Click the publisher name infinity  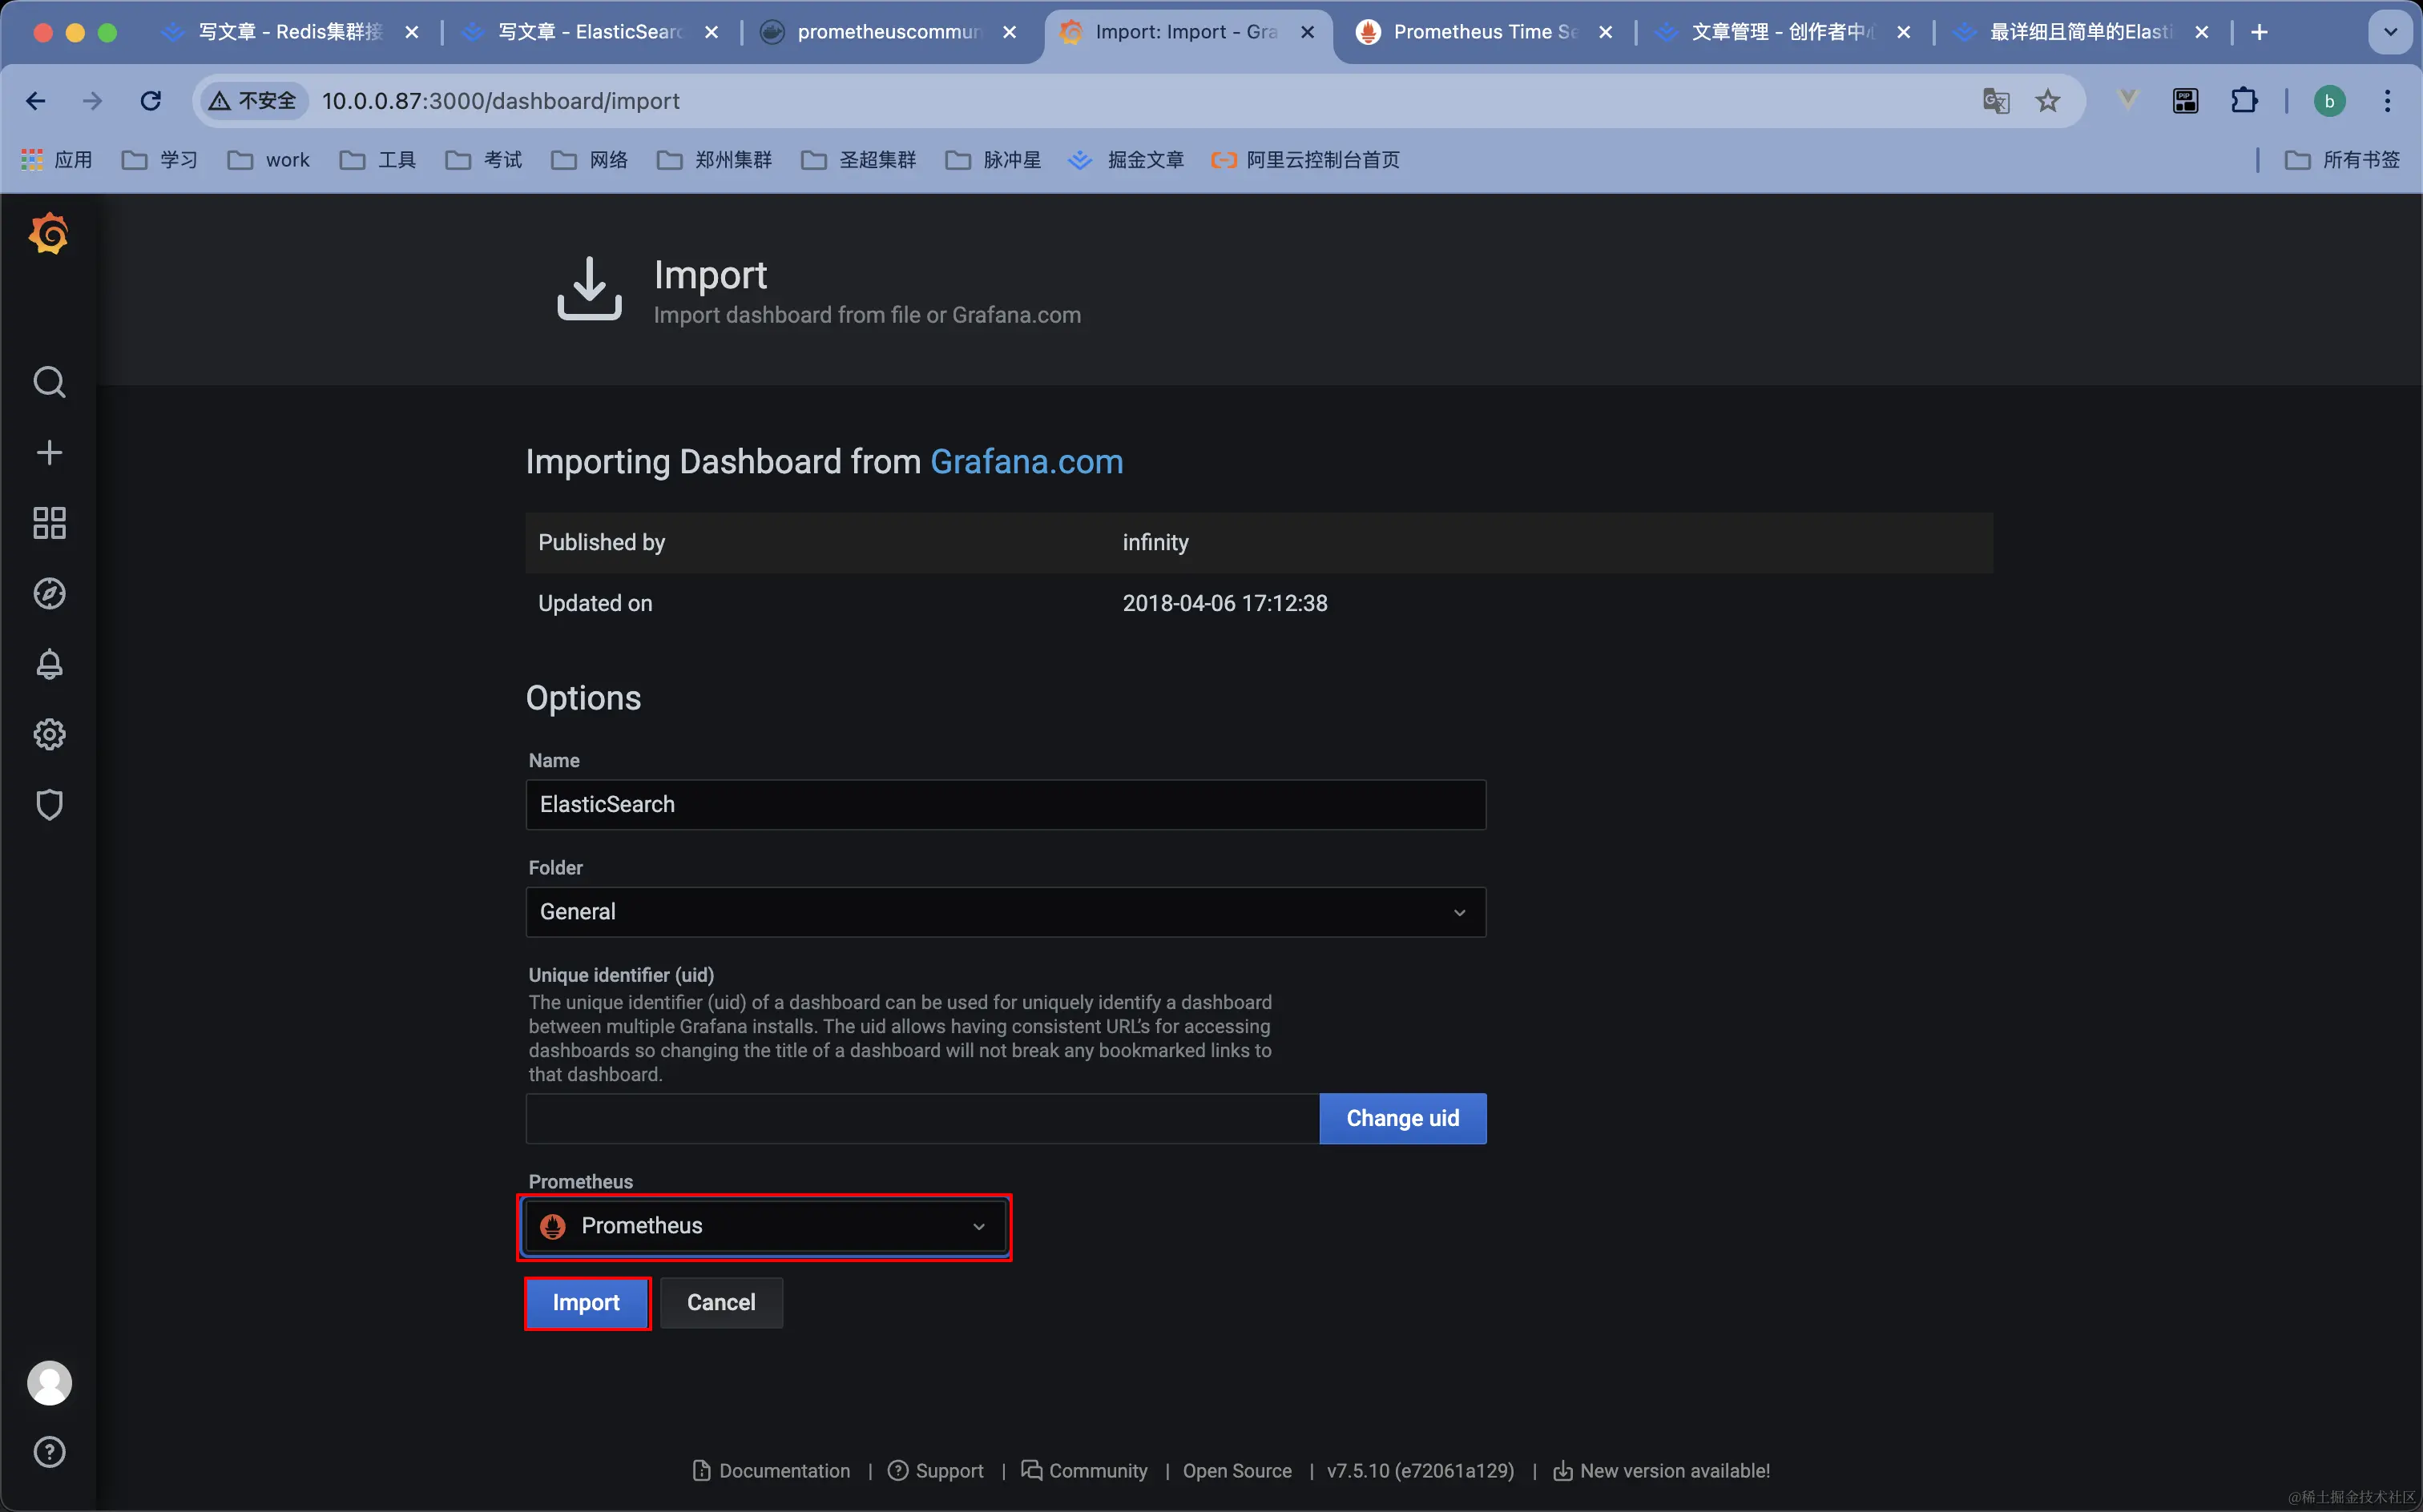pos(1155,542)
